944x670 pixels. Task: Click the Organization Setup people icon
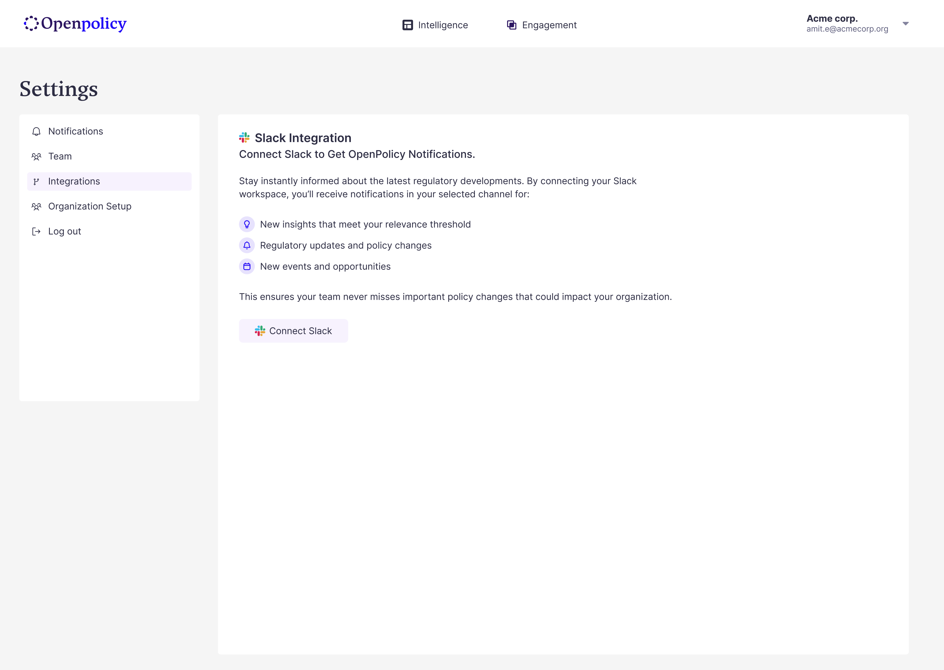(36, 207)
